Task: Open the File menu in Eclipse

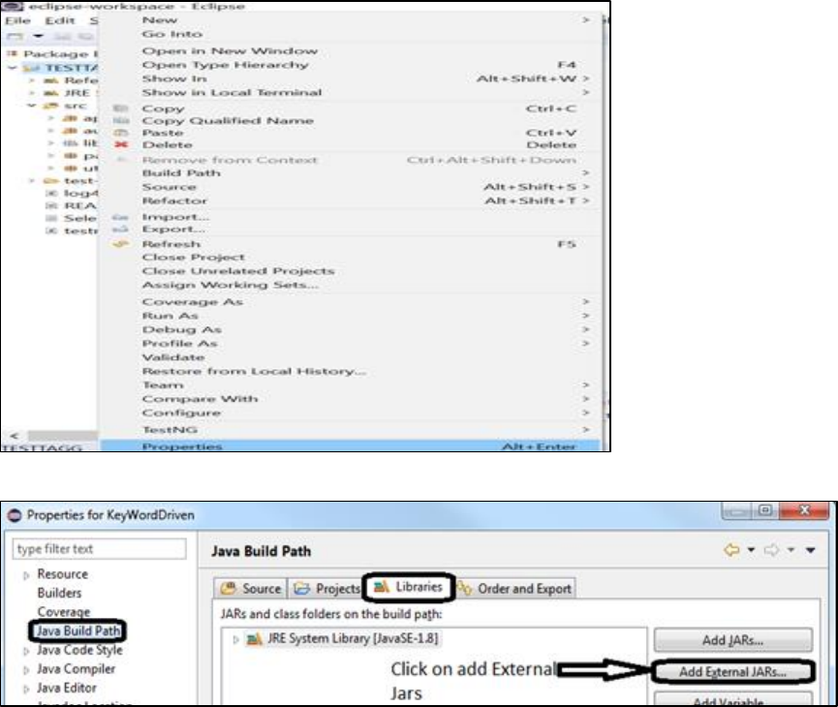Action: pyautogui.click(x=17, y=21)
